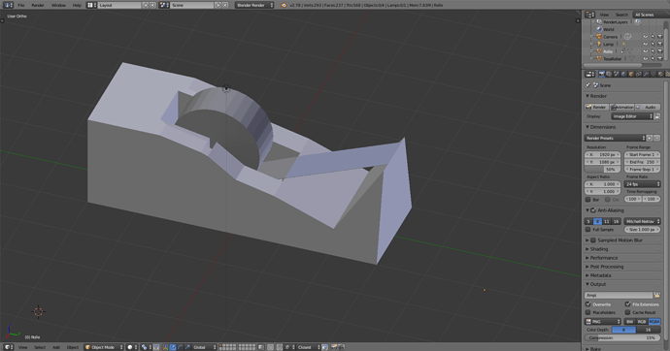Click the Blender info editor icon
The width and height of the screenshot is (670, 351).
[9, 5]
